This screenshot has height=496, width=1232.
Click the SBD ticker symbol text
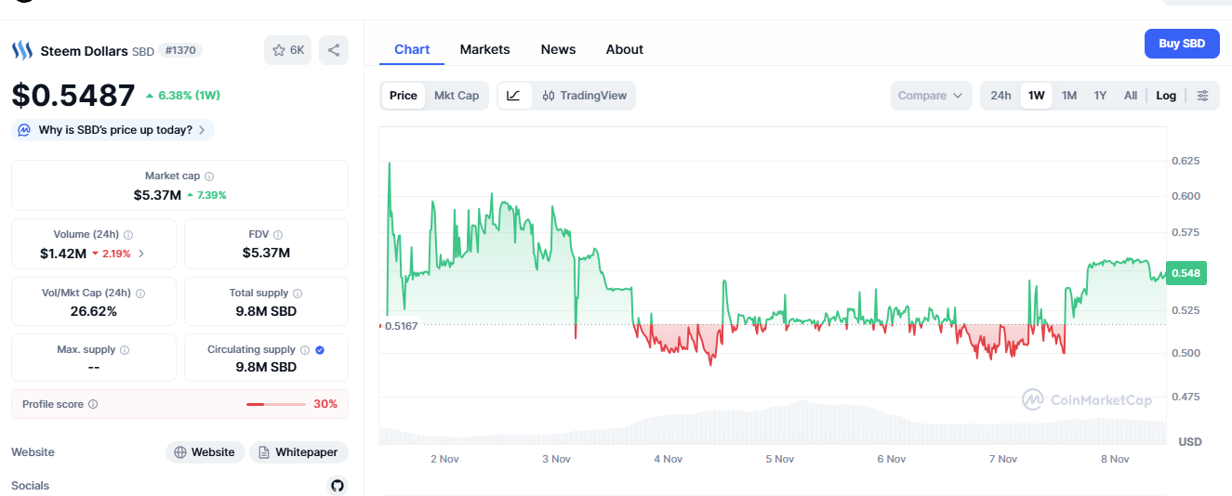[x=143, y=51]
